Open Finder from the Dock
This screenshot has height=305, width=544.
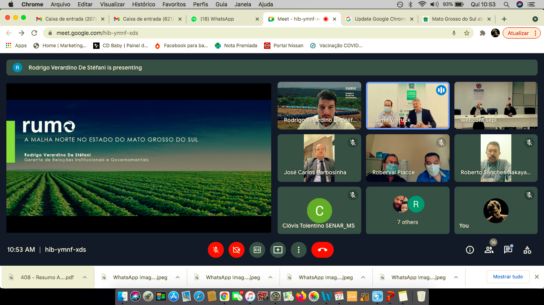(x=123, y=296)
